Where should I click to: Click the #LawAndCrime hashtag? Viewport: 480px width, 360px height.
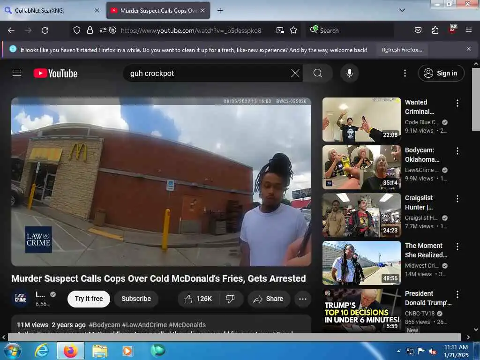pyautogui.click(x=144, y=325)
